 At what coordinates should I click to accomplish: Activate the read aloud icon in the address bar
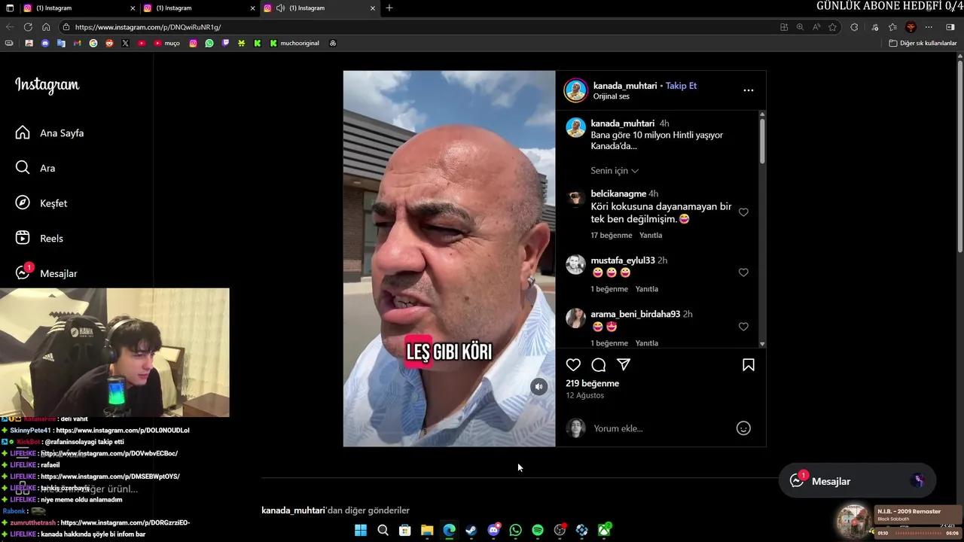pyautogui.click(x=816, y=27)
